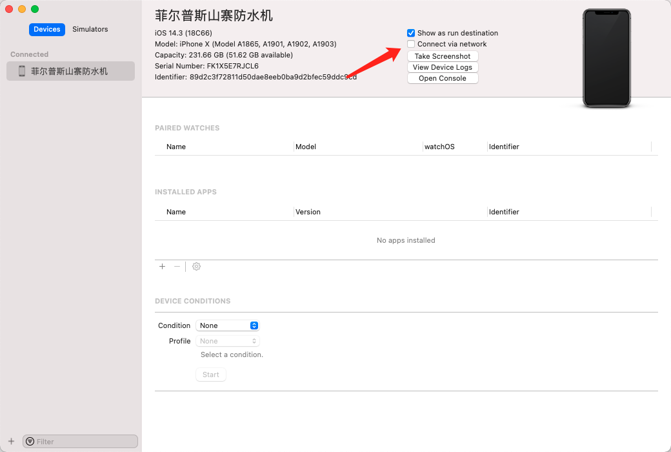Screen dimensions: 671x452
Task: Uncheck Show as run destination
Action: 411,33
